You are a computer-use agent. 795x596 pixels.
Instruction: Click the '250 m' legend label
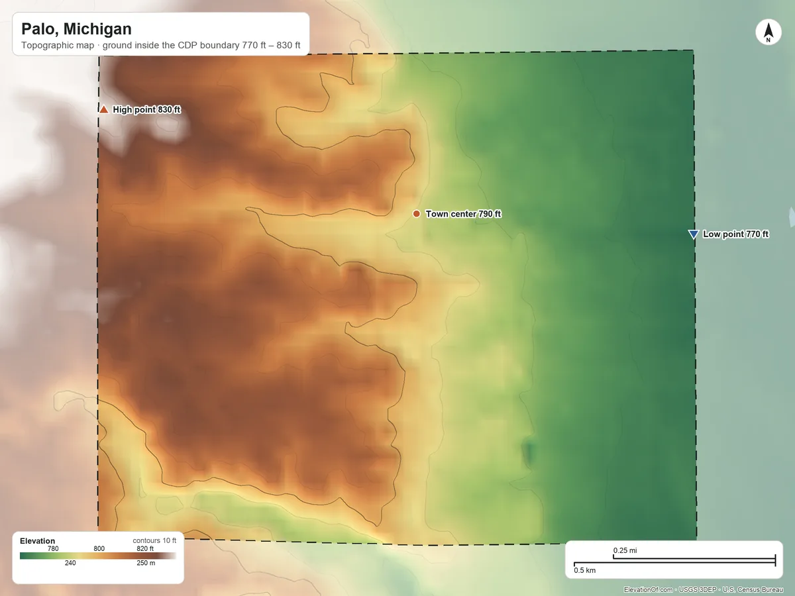[145, 564]
